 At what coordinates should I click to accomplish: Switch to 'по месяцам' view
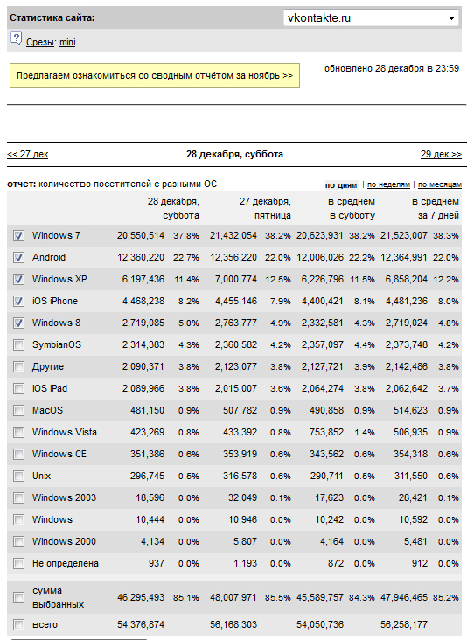click(440, 184)
